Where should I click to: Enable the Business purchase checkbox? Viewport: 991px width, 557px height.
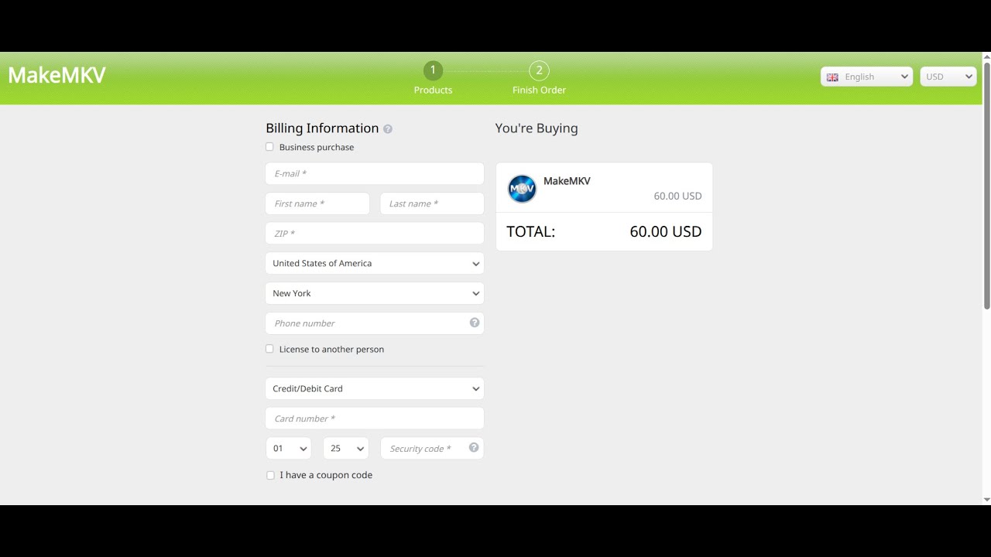pos(269,147)
